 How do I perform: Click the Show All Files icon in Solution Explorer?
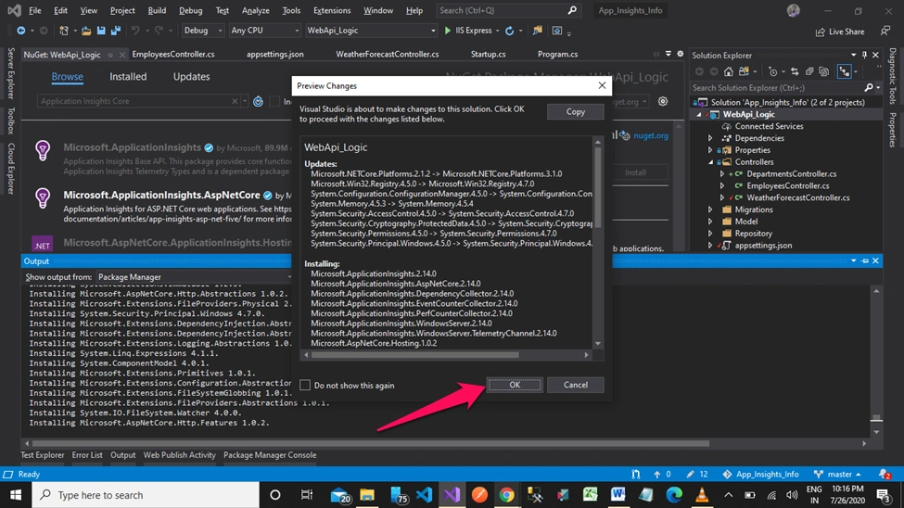824,71
